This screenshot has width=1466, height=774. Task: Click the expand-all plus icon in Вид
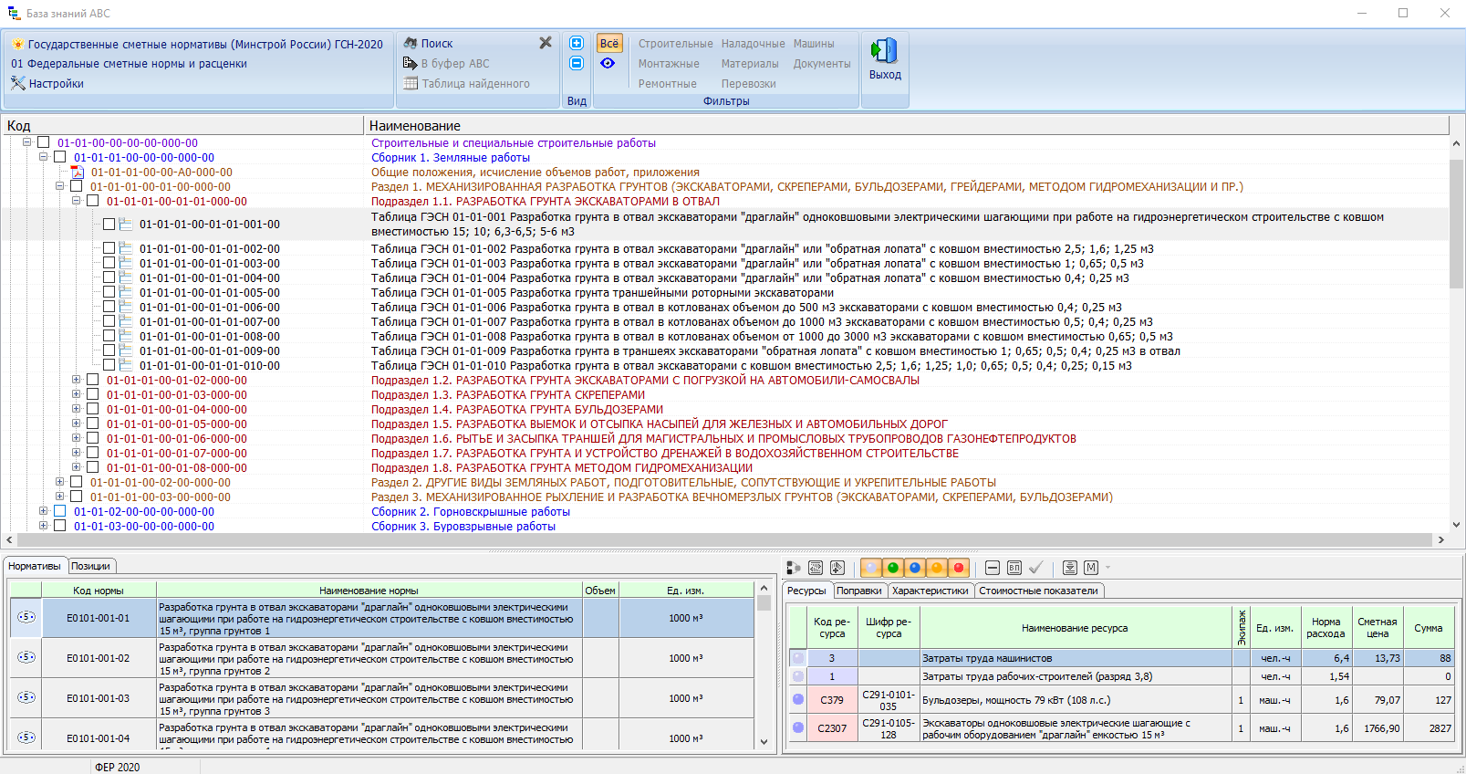point(577,43)
